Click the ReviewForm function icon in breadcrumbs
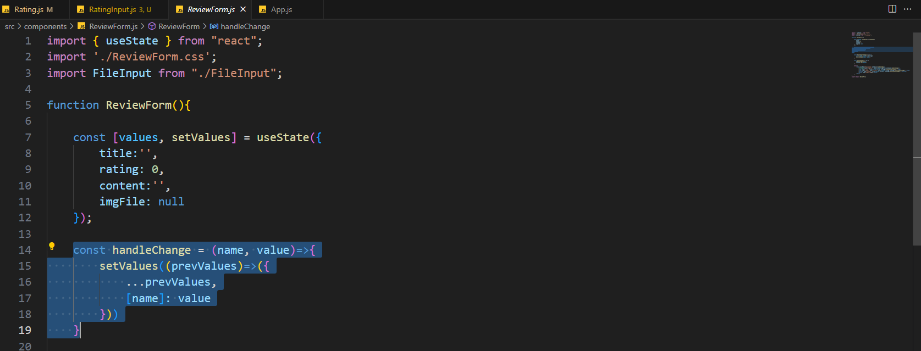 [x=152, y=26]
